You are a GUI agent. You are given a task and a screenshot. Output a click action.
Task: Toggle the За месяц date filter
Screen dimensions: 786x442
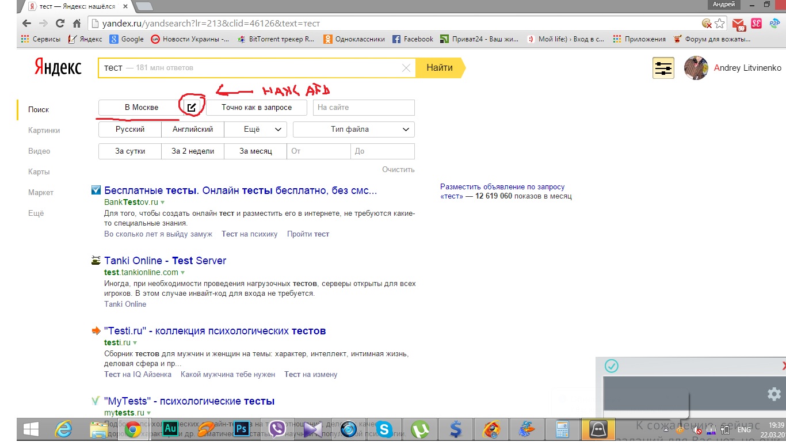255,151
